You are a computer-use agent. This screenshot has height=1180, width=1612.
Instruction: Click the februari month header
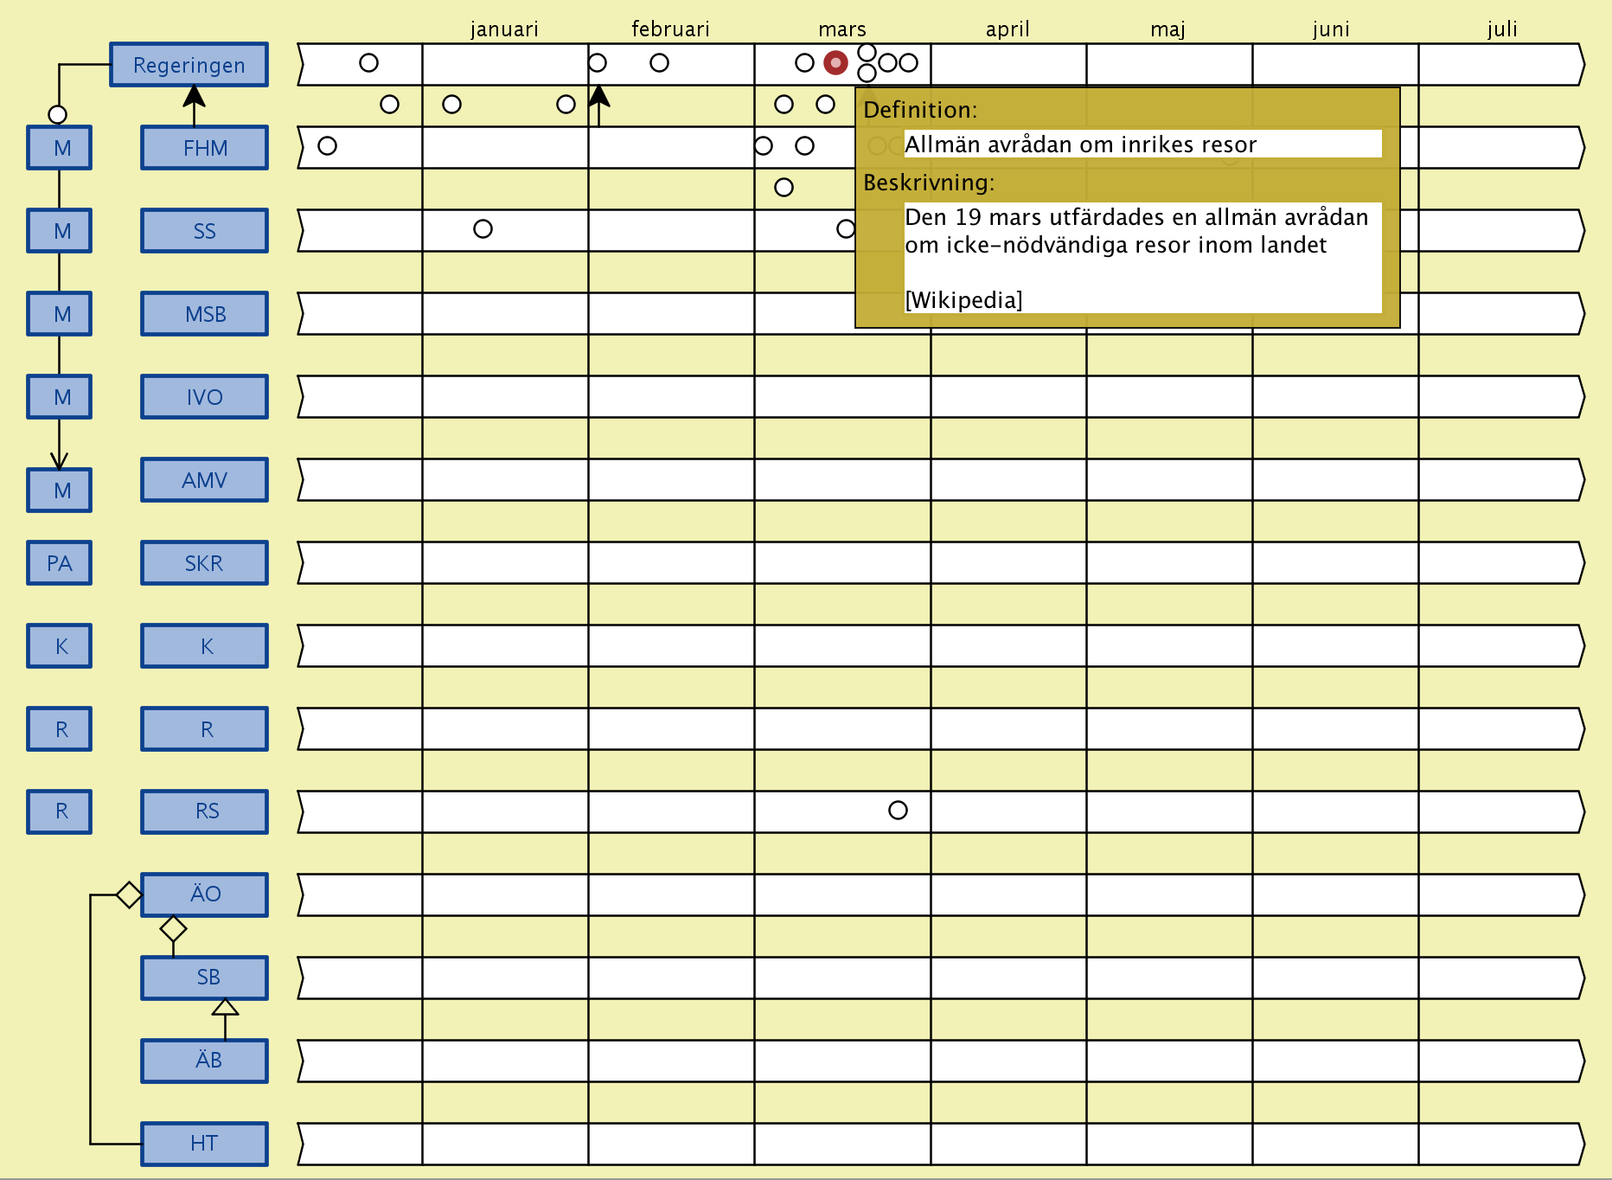point(670,29)
